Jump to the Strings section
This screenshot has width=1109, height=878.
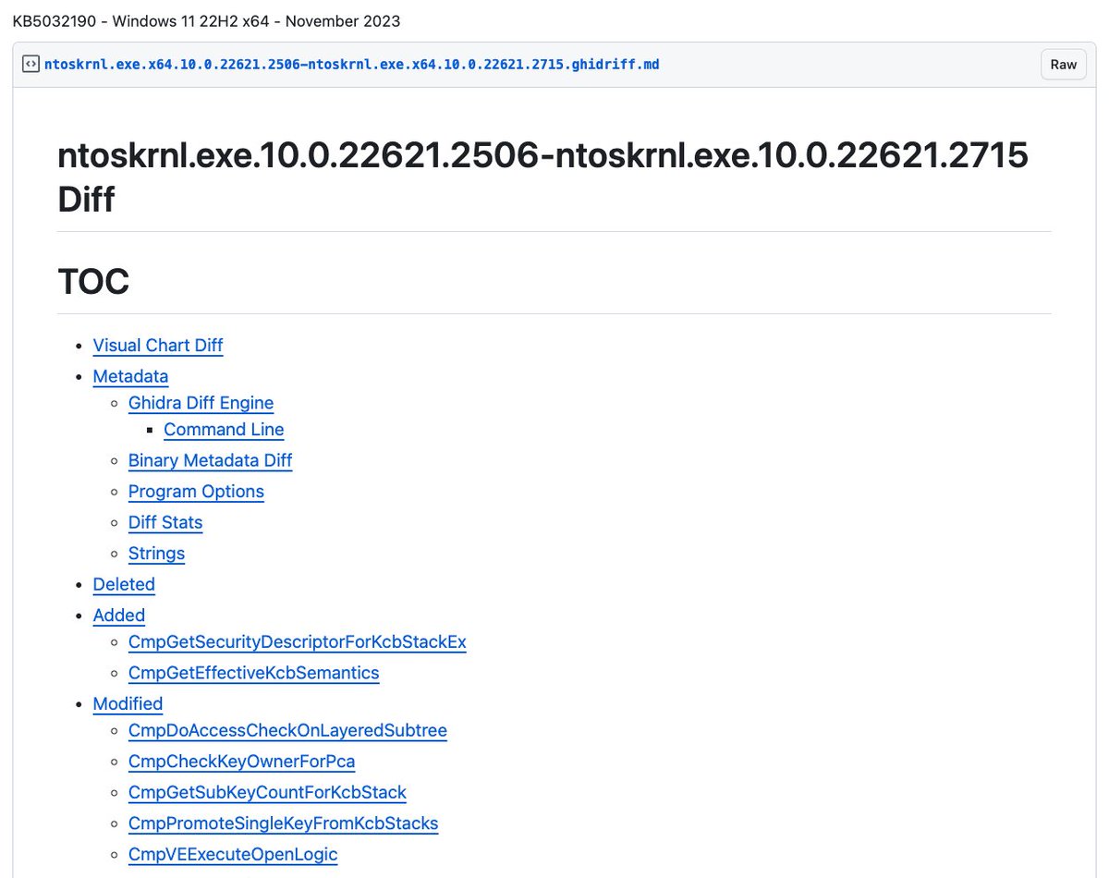tap(156, 554)
